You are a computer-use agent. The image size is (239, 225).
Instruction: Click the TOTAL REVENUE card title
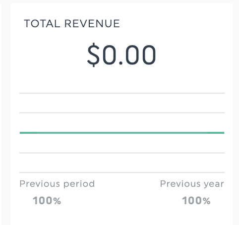(72, 24)
